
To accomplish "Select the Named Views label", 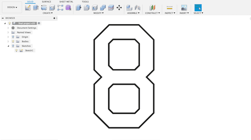I will 24,32.
